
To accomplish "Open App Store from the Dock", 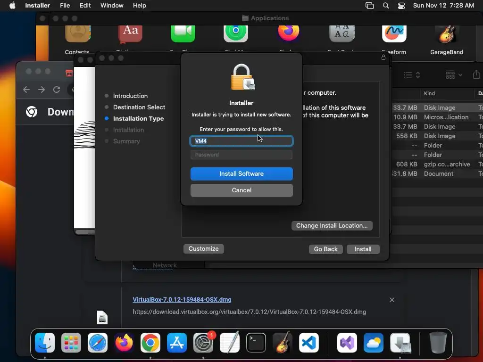I will 177,343.
